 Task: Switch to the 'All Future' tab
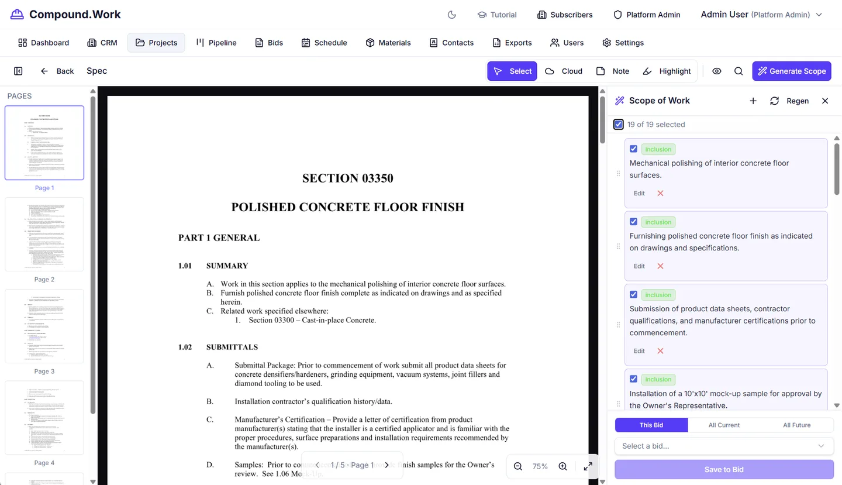[x=797, y=425]
